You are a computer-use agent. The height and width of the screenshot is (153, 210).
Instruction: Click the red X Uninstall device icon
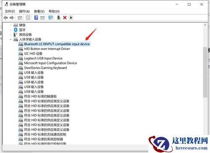click(x=65, y=18)
